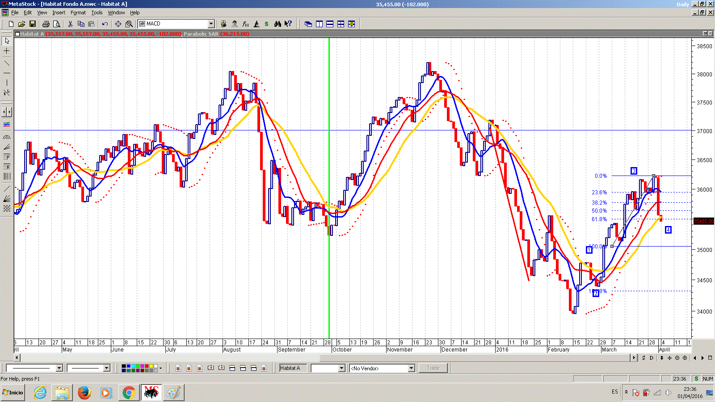
Task: Click the Inicio start button
Action: click(x=13, y=393)
